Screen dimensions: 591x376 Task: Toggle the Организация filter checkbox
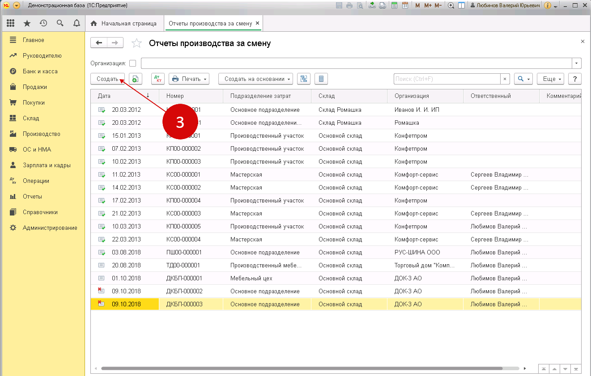pyautogui.click(x=132, y=63)
